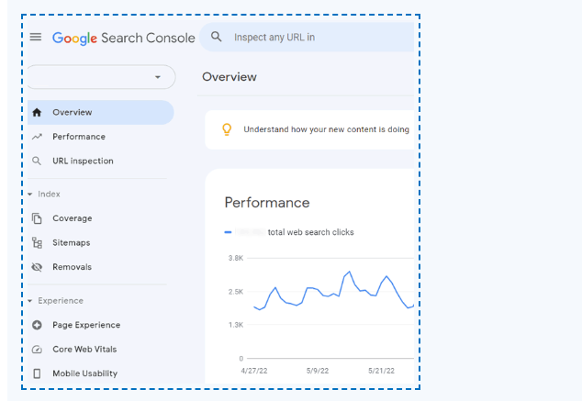
Task: Click the search magnifier icon
Action: point(217,37)
